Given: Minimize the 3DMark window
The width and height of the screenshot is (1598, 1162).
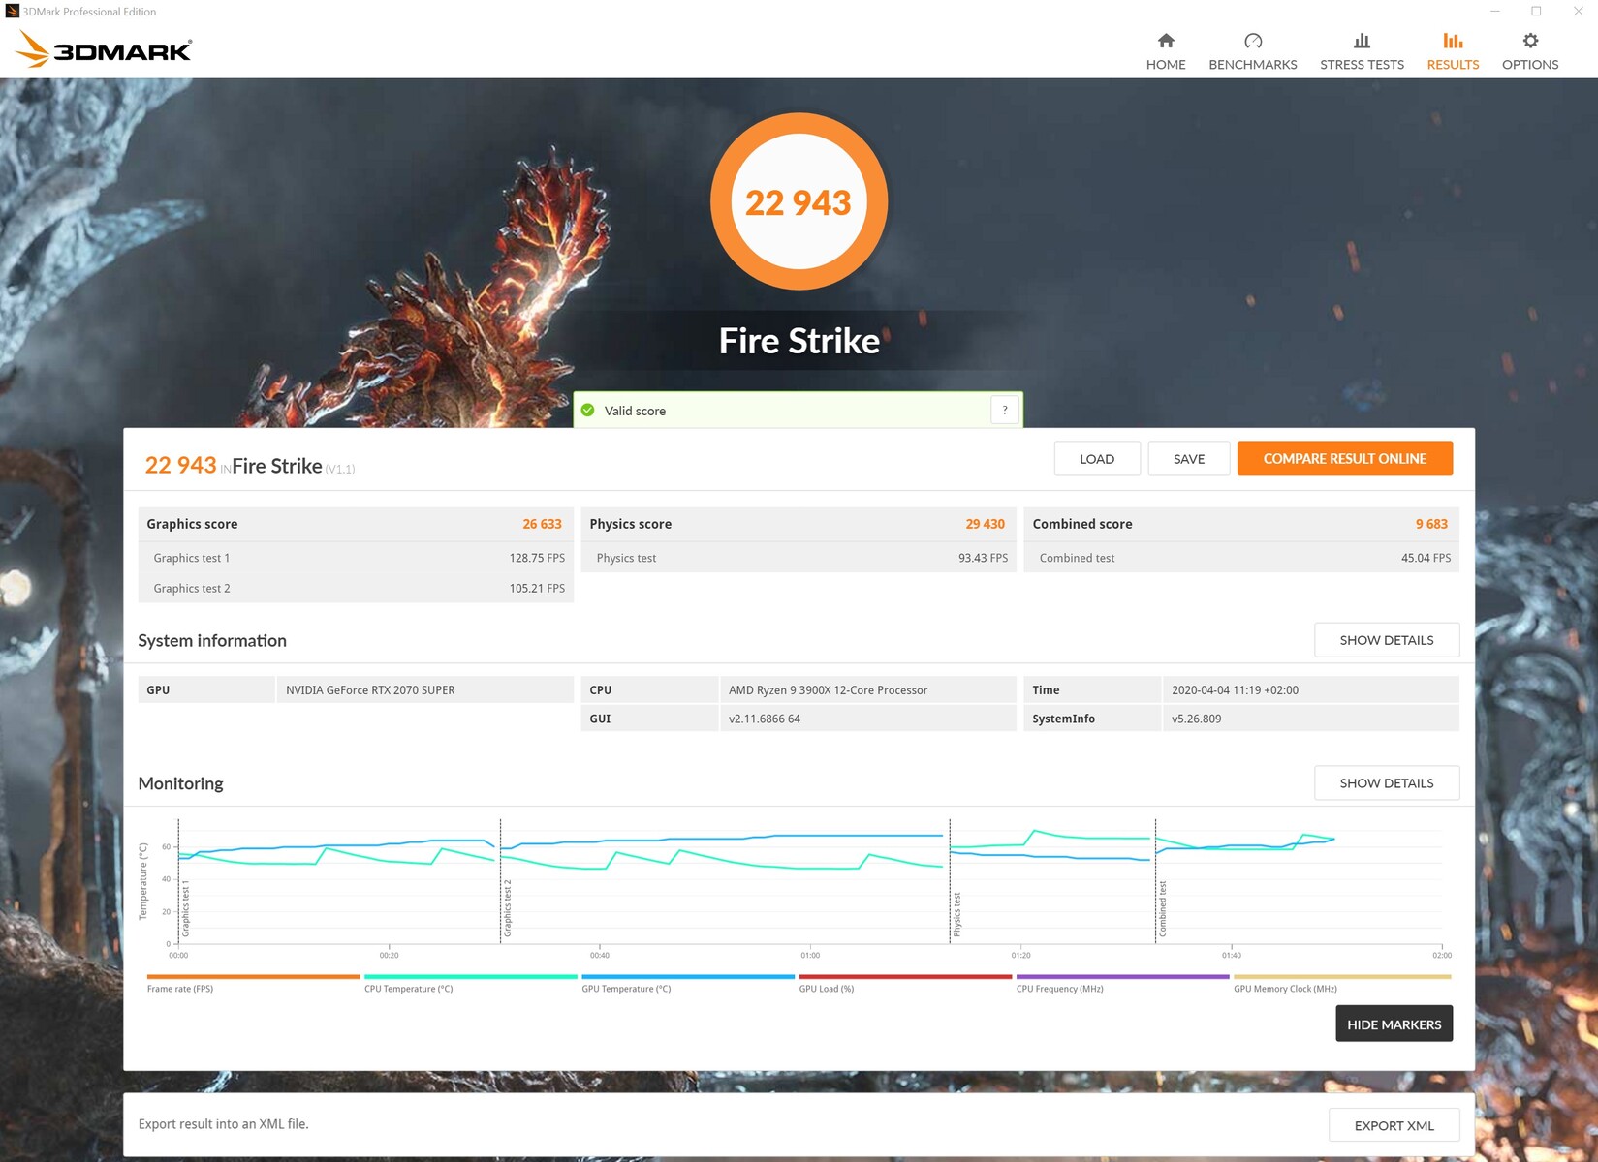Looking at the screenshot, I should (x=1495, y=12).
